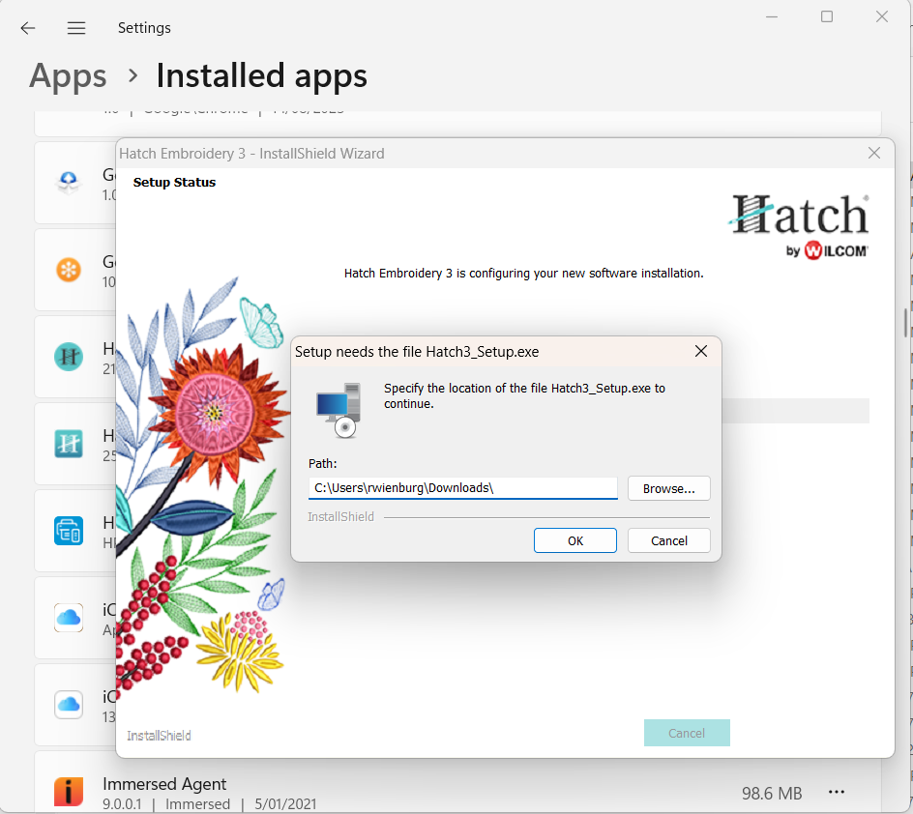Viewport: 913px width, 814px height.
Task: Open the Settings navigation hamburger menu
Action: pyautogui.click(x=76, y=28)
